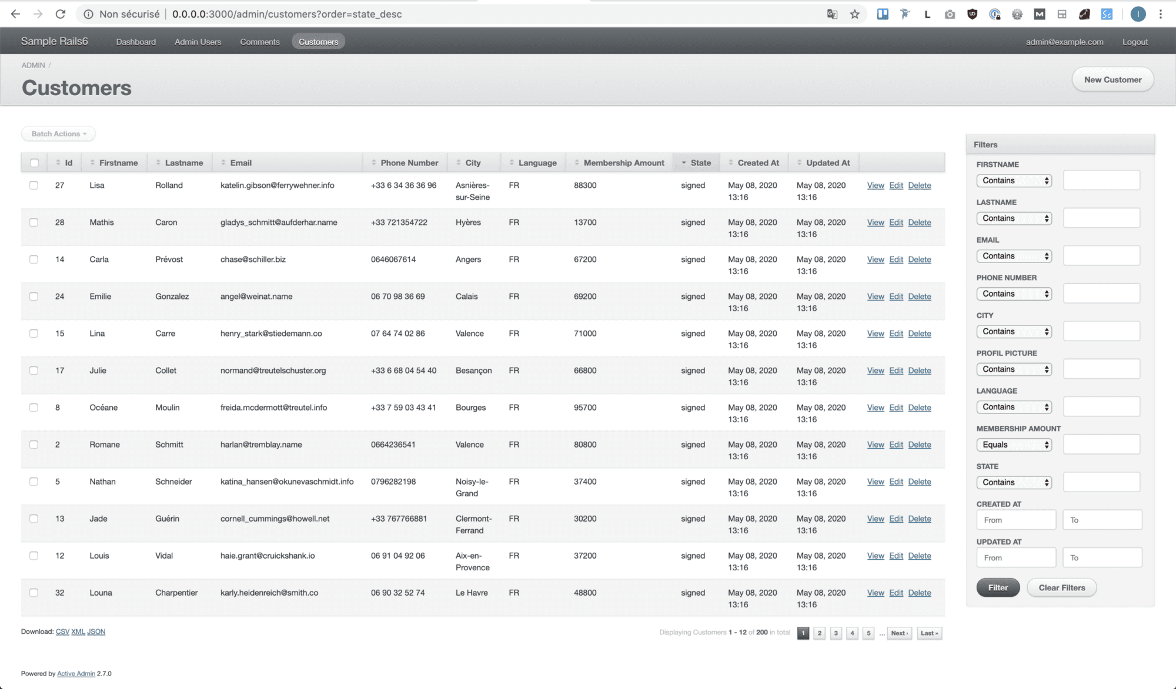The height and width of the screenshot is (689, 1176).
Task: Select the checkbox for Lisa Rolland's row
Action: tap(34, 185)
